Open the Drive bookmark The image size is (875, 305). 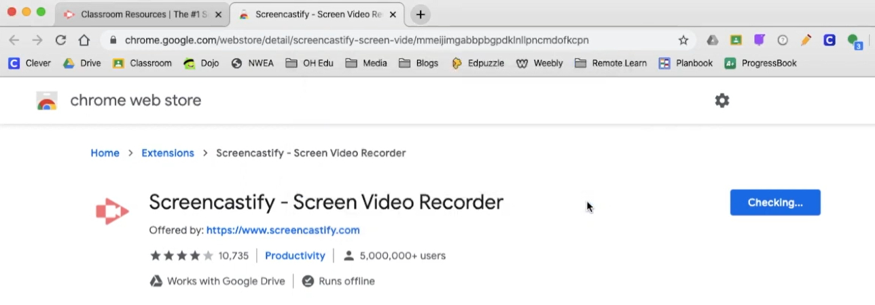82,63
